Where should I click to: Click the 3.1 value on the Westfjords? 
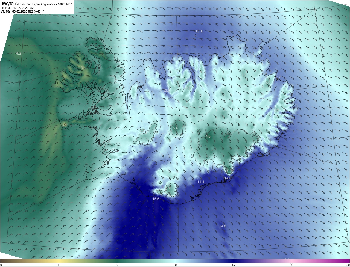(83, 68)
